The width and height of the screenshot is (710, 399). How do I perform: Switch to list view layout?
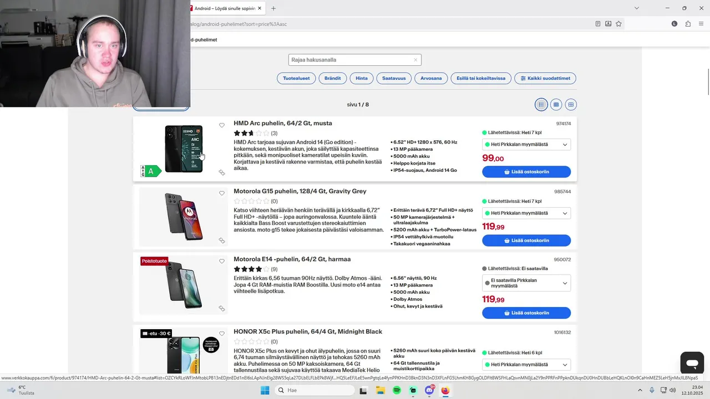(x=541, y=104)
